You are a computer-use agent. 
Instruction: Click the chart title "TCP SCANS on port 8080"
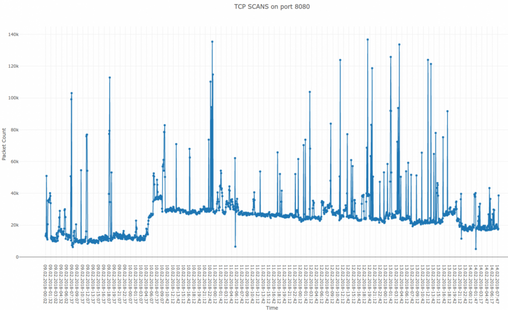click(272, 6)
